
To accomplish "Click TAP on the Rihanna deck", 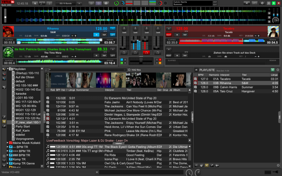I will coord(104,35).
